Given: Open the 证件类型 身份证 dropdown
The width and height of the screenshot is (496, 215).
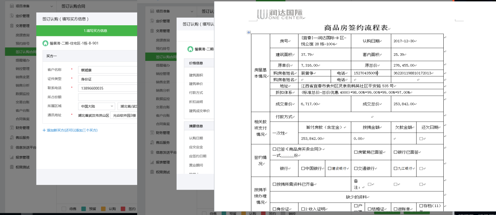Looking at the screenshot, I should point(108,79).
